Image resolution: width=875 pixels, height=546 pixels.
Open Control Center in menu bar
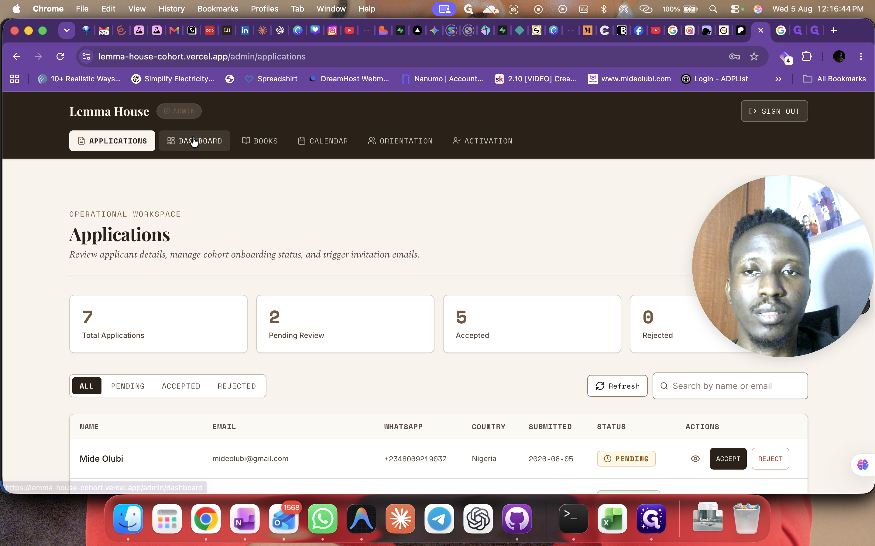pos(734,9)
